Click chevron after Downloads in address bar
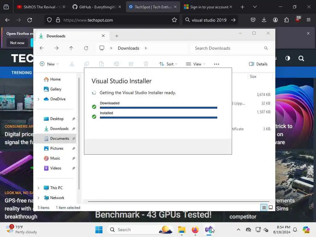The image size is (316, 237). point(146,48)
